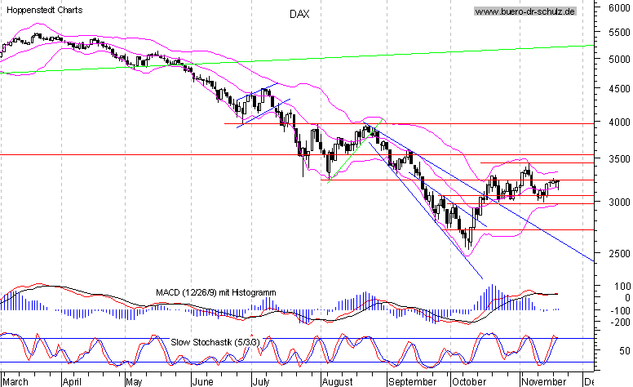Select the June month label
633x387 pixels.
[x=202, y=381]
